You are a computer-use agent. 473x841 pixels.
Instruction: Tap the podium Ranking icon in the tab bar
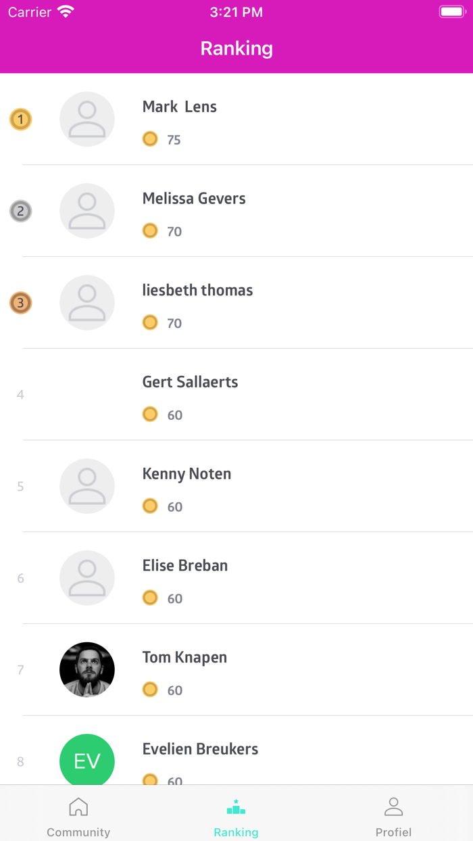(236, 807)
